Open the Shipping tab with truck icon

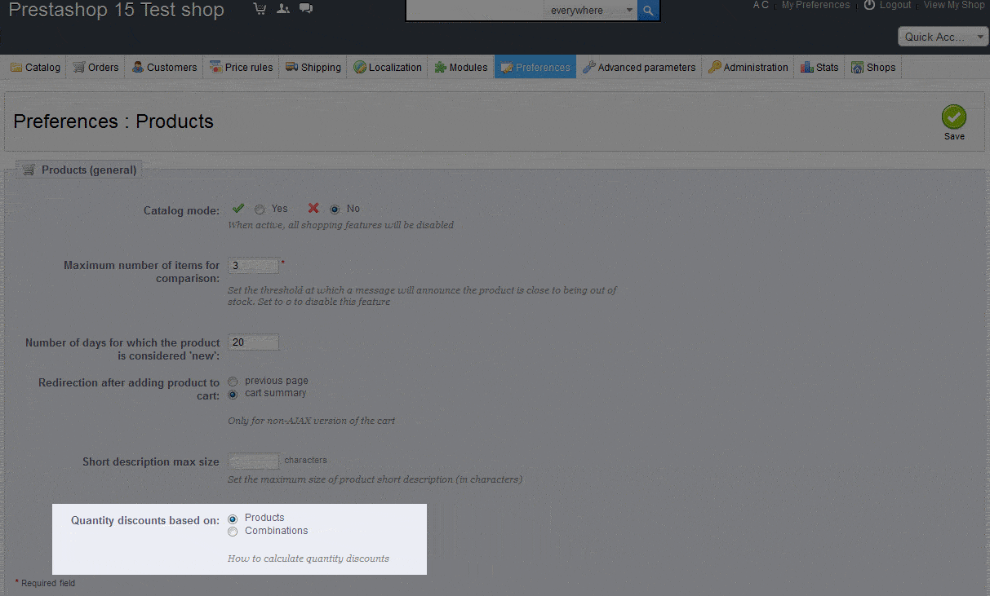click(x=313, y=68)
